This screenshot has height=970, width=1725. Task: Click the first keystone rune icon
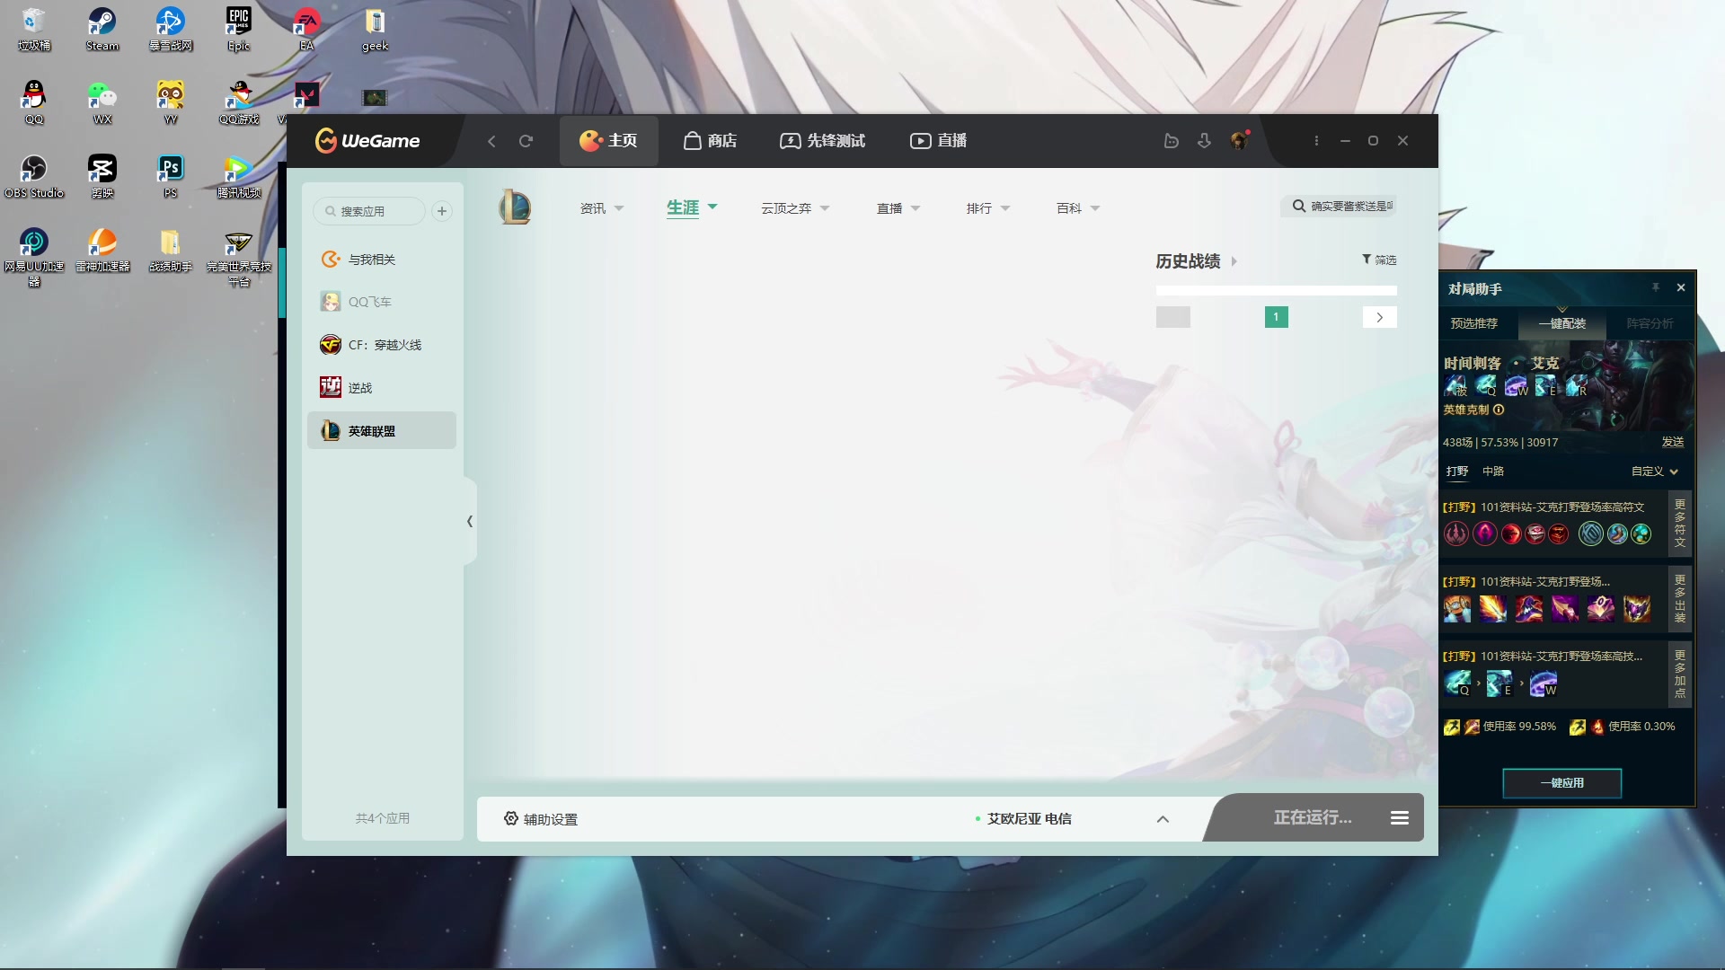click(x=1456, y=534)
